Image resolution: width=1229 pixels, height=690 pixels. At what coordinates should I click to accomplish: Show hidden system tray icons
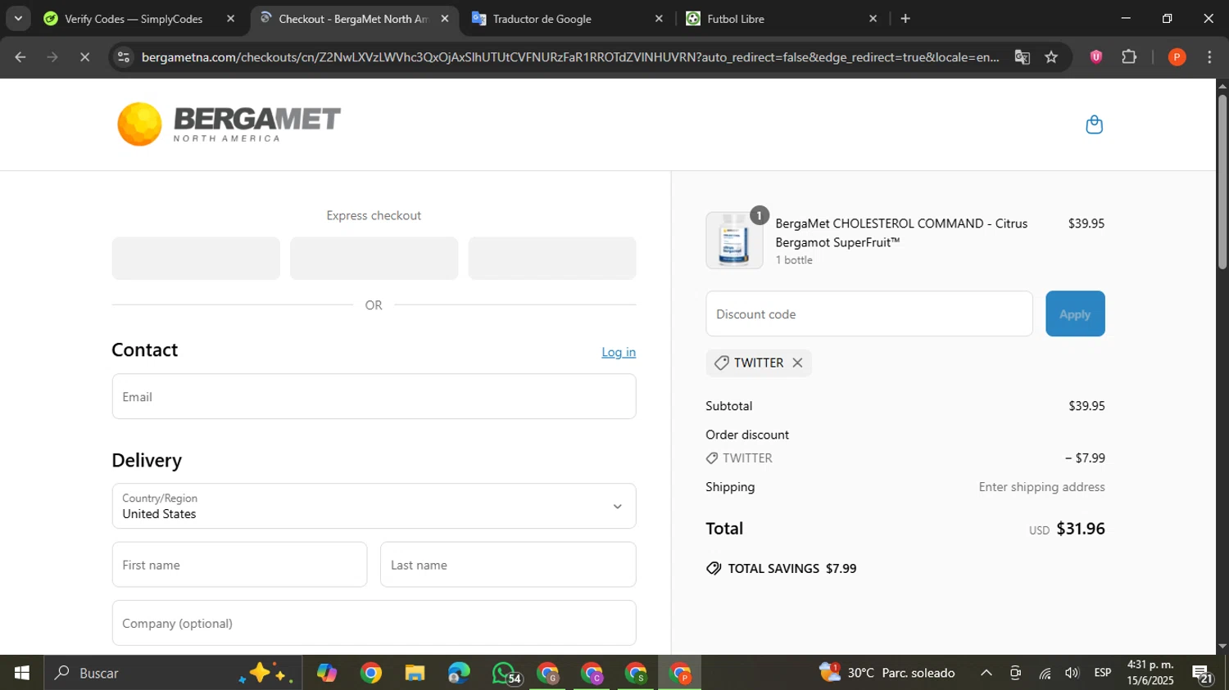pos(986,673)
